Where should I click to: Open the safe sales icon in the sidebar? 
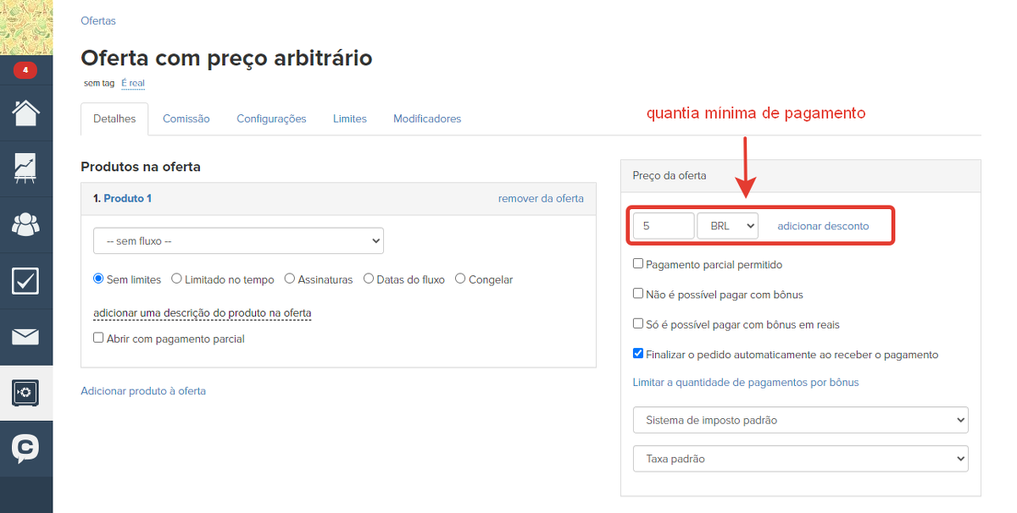tap(25, 393)
